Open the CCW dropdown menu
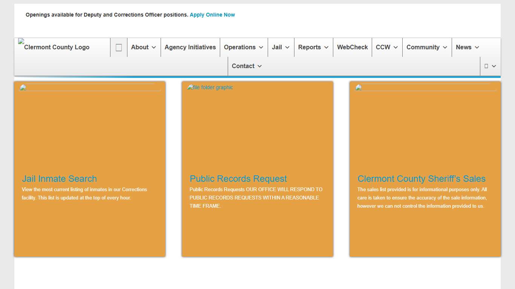The height and width of the screenshot is (289, 515). tap(387, 47)
